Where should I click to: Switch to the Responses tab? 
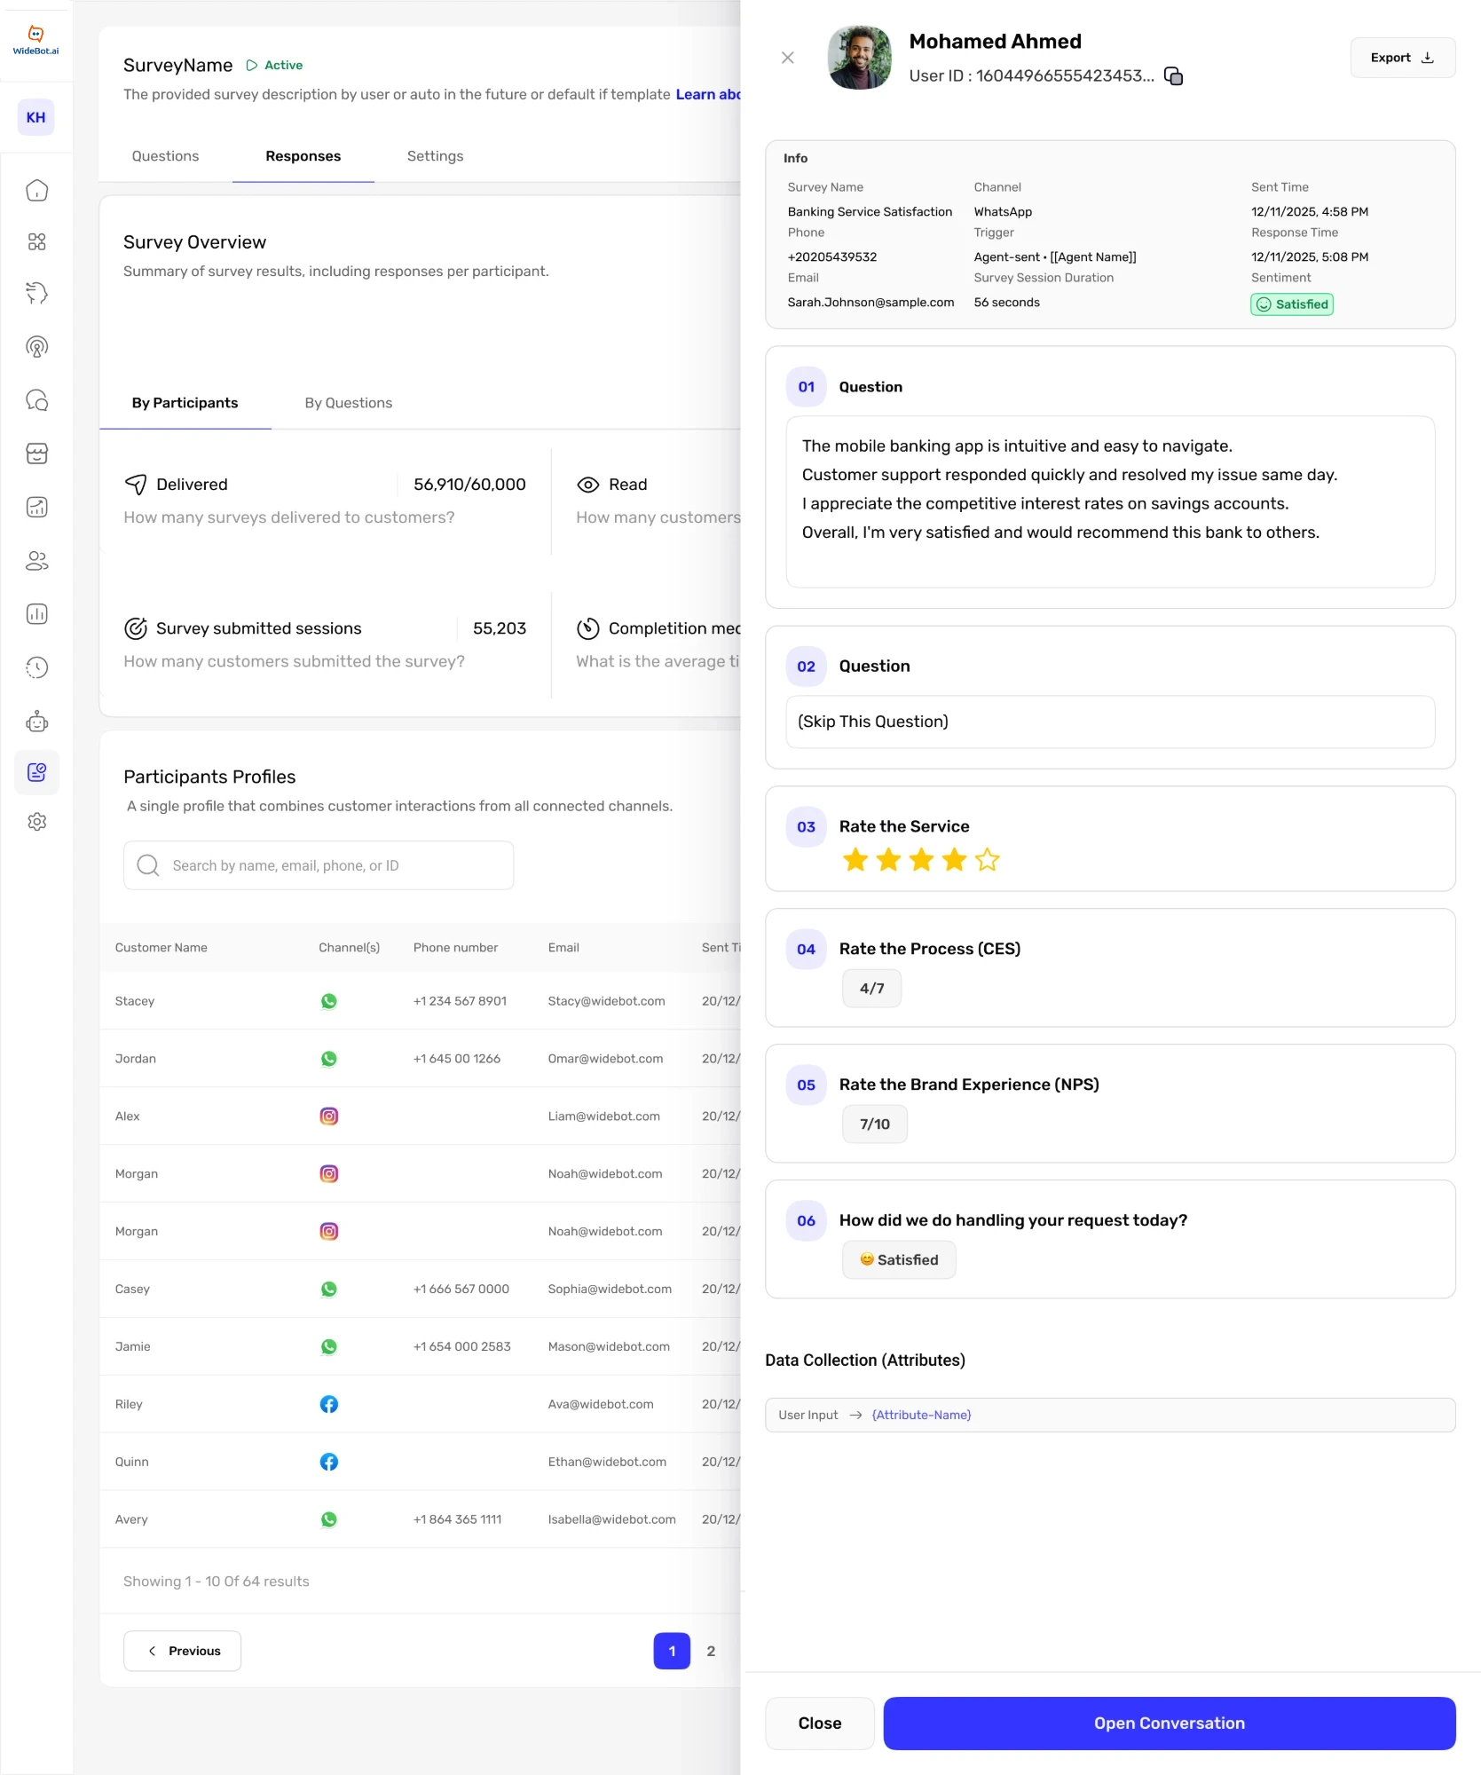(x=303, y=156)
